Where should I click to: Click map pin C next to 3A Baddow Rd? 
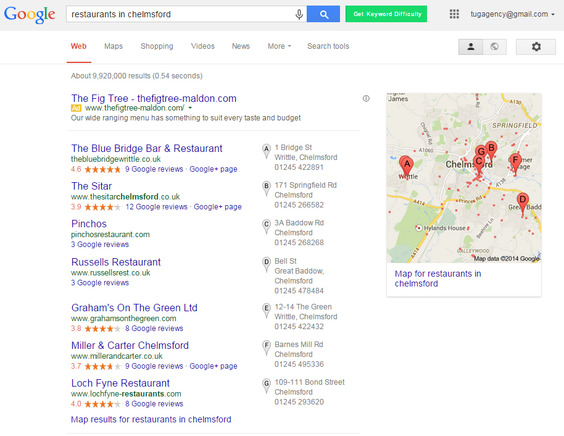[x=266, y=227]
